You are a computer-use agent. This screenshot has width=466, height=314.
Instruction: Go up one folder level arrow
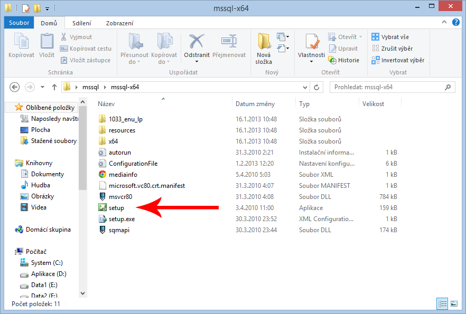click(x=54, y=87)
